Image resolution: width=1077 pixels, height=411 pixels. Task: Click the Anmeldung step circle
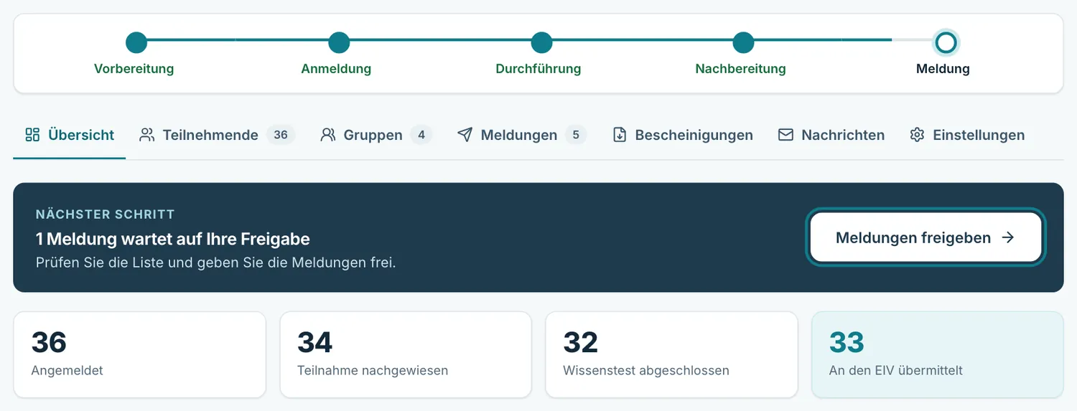click(x=339, y=43)
